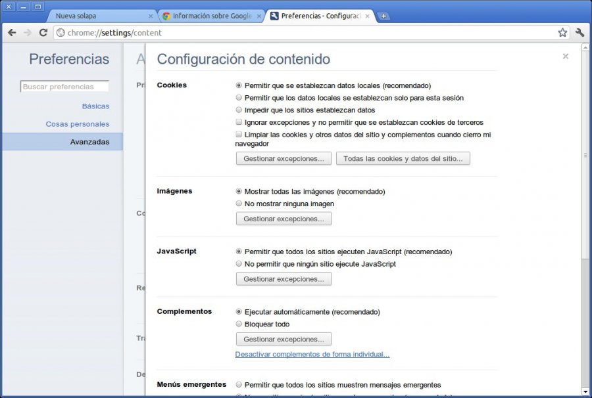Click Gestionar excepciones under Cookies
The height and width of the screenshot is (398, 592).
(x=284, y=159)
